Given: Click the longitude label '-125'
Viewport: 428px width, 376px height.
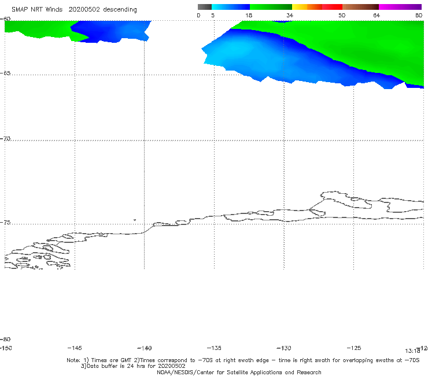Looking at the screenshot, I should click(354, 348).
